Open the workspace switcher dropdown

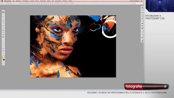click(x=137, y=3)
